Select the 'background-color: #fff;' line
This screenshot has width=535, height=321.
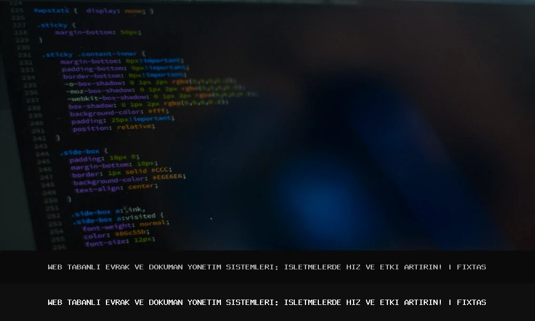[119, 112]
